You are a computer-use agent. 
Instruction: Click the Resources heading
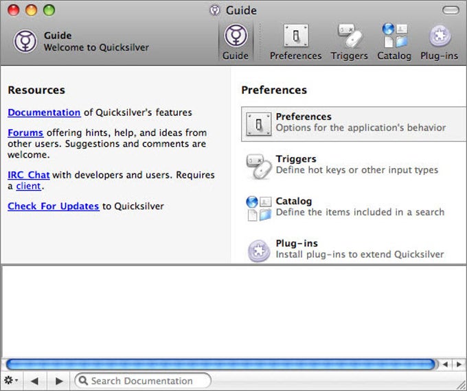36,90
